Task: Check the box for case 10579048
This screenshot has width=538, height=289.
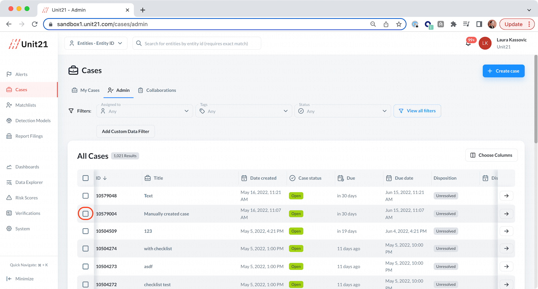Action: pyautogui.click(x=86, y=196)
